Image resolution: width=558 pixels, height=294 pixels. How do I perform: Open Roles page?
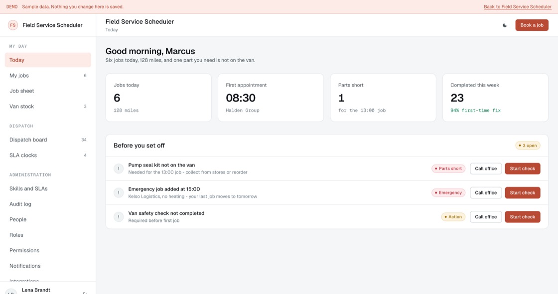[48, 235]
